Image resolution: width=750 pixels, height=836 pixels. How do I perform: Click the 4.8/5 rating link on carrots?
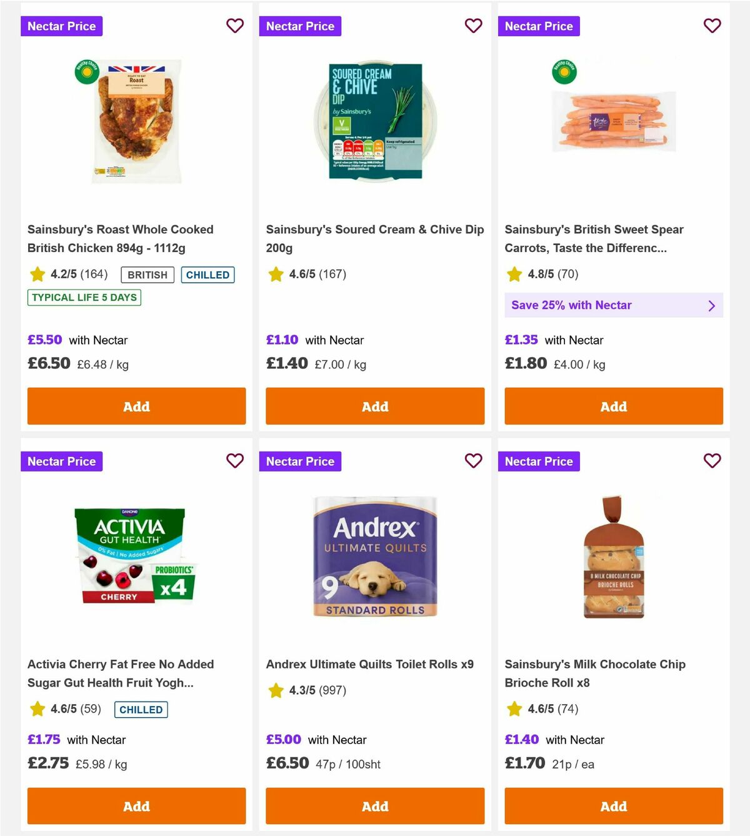(x=541, y=274)
